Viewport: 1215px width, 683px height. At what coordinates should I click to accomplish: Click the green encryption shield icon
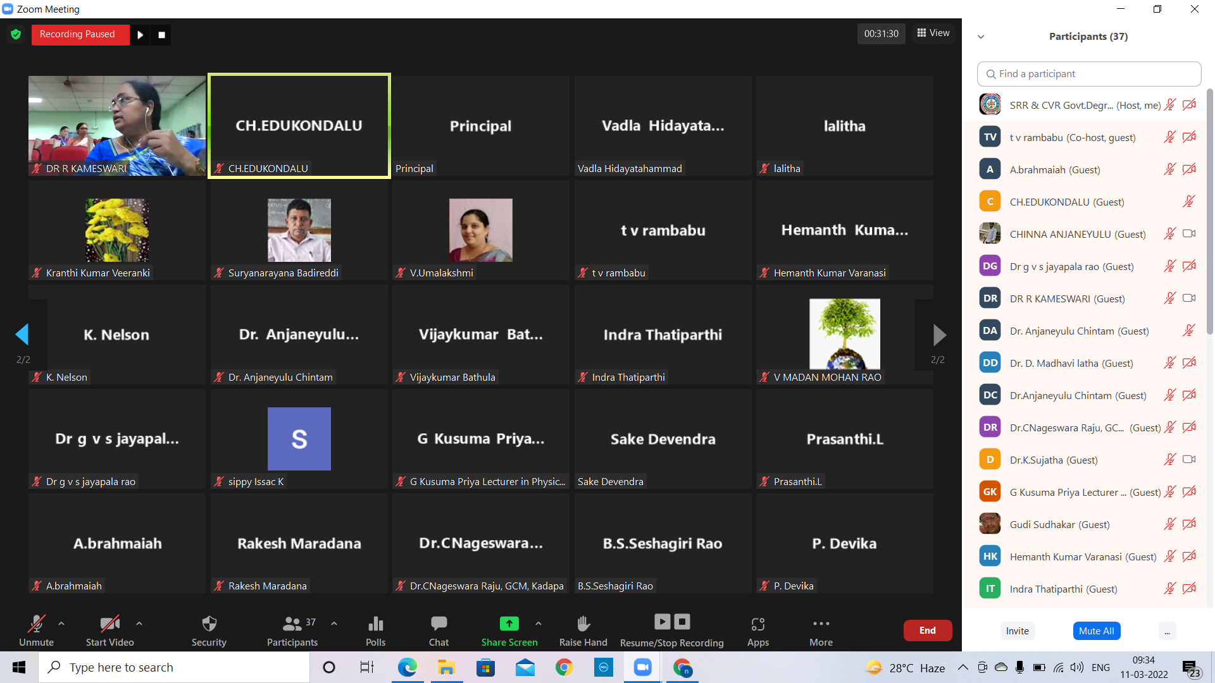coord(16,34)
